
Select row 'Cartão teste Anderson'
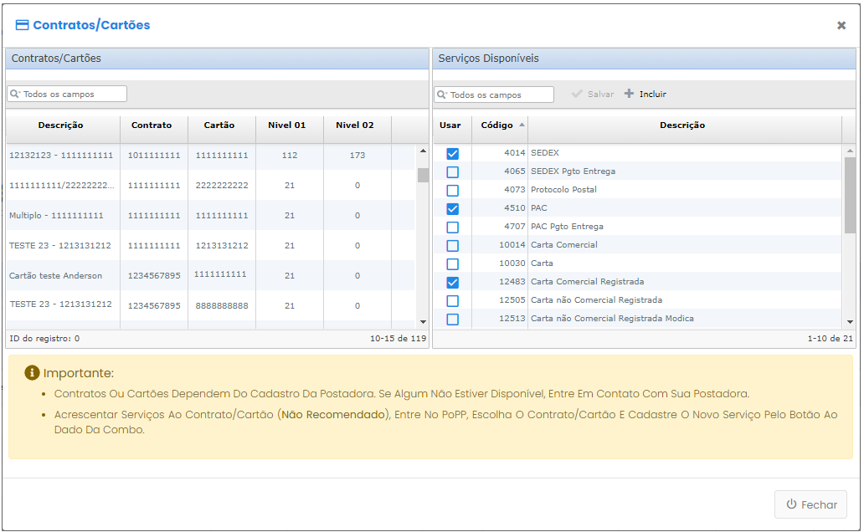point(210,275)
